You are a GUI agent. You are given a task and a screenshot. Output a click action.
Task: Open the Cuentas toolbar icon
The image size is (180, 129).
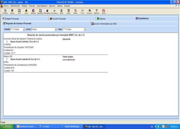104,11
